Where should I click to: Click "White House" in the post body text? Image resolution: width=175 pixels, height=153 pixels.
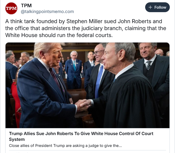pyautogui.click(x=20, y=35)
